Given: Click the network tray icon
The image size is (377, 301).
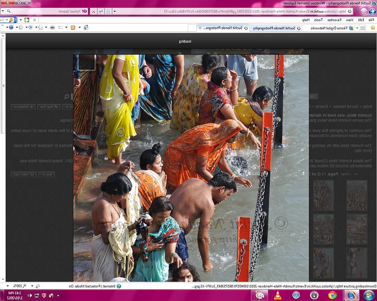Looking at the screenshot, I should (x=37, y=295).
